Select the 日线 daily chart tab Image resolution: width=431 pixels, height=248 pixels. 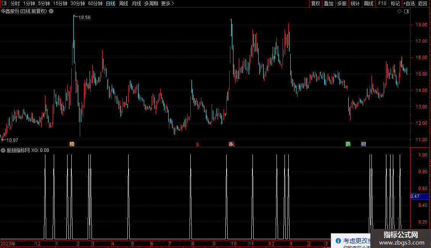pyautogui.click(x=111, y=3)
